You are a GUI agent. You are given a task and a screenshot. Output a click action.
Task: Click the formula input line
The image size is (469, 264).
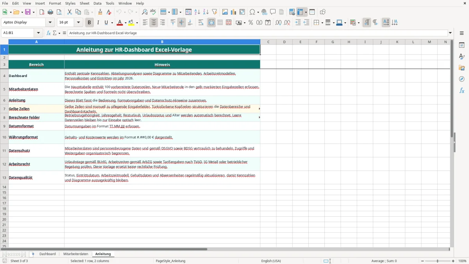pos(258,33)
